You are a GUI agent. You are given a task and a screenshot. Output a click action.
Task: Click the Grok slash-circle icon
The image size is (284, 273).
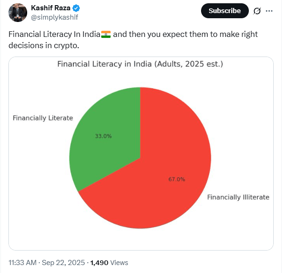point(257,11)
